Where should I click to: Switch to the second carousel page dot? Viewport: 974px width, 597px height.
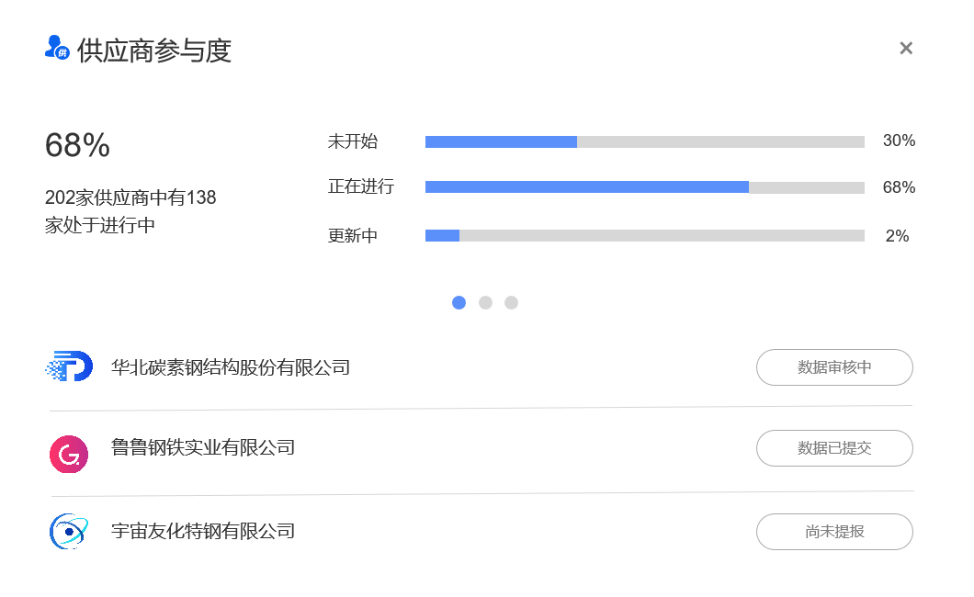coord(485,302)
